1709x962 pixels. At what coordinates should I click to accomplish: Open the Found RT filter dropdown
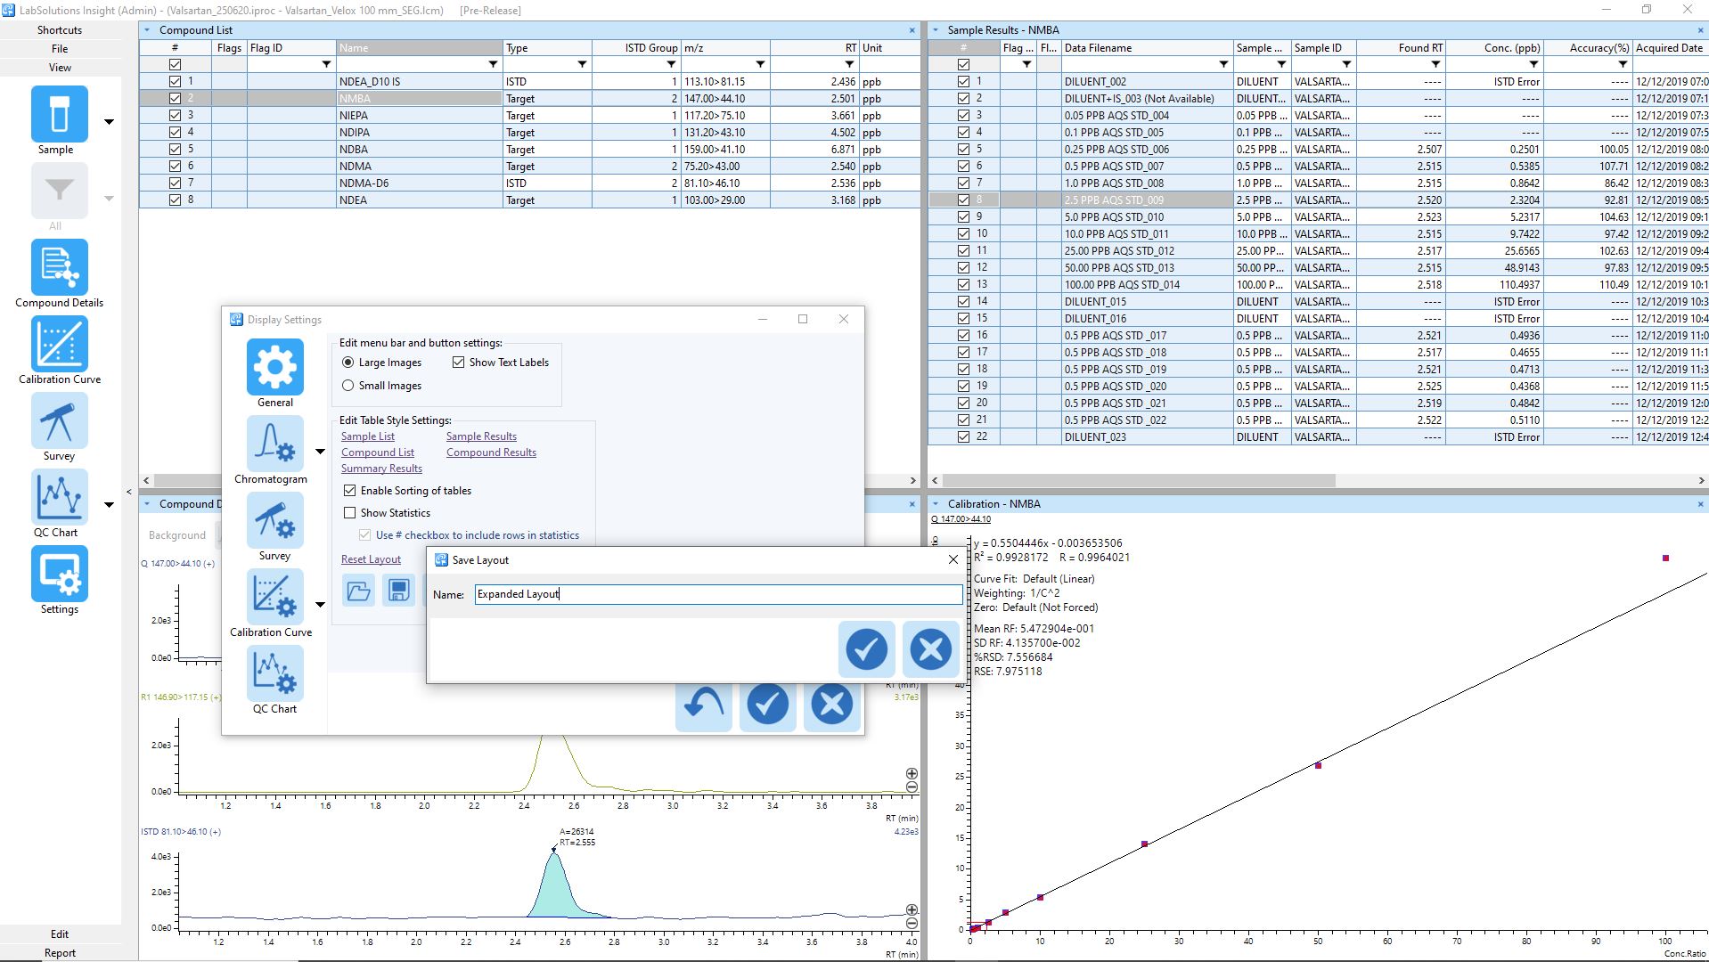1435,64
